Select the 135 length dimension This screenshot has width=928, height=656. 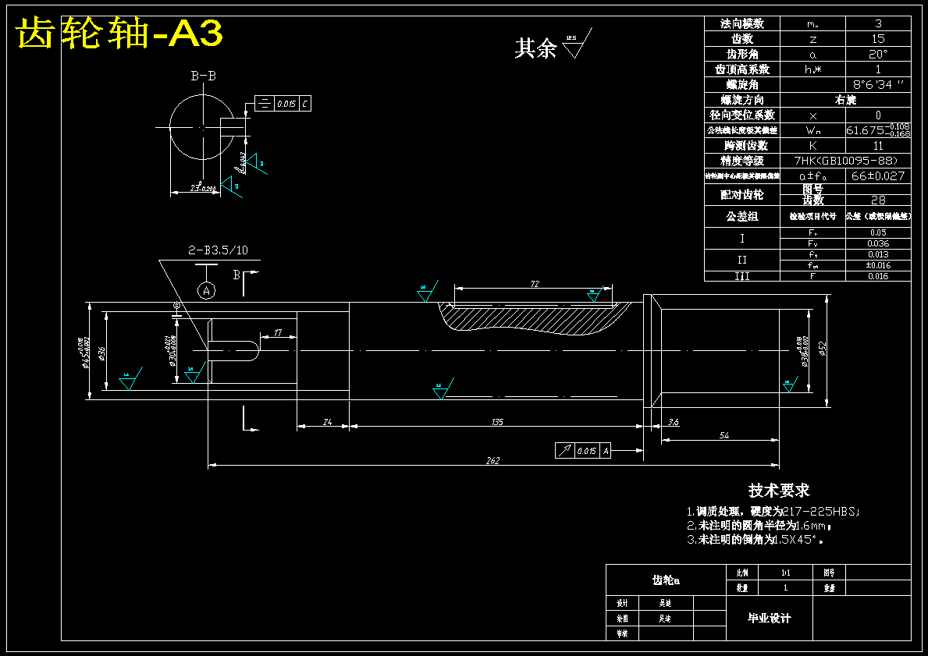point(497,422)
